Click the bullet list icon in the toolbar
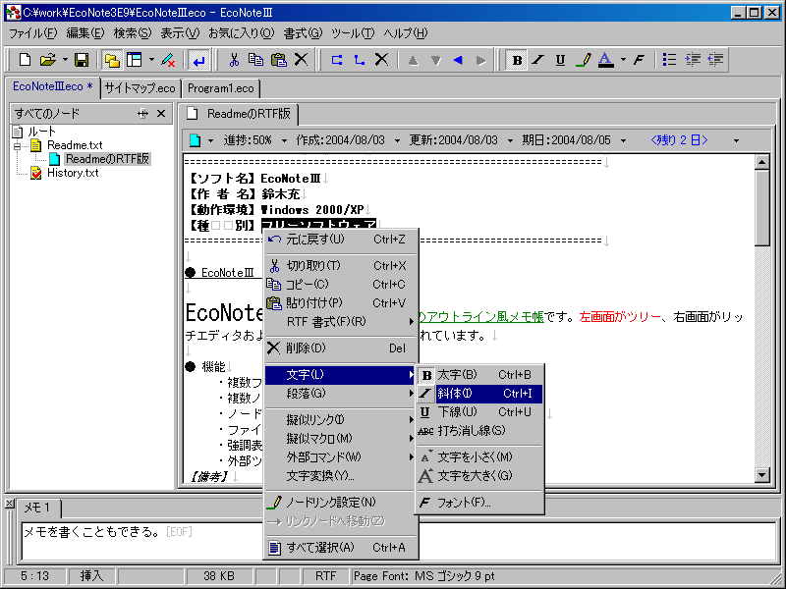The width and height of the screenshot is (786, 589). 669,60
